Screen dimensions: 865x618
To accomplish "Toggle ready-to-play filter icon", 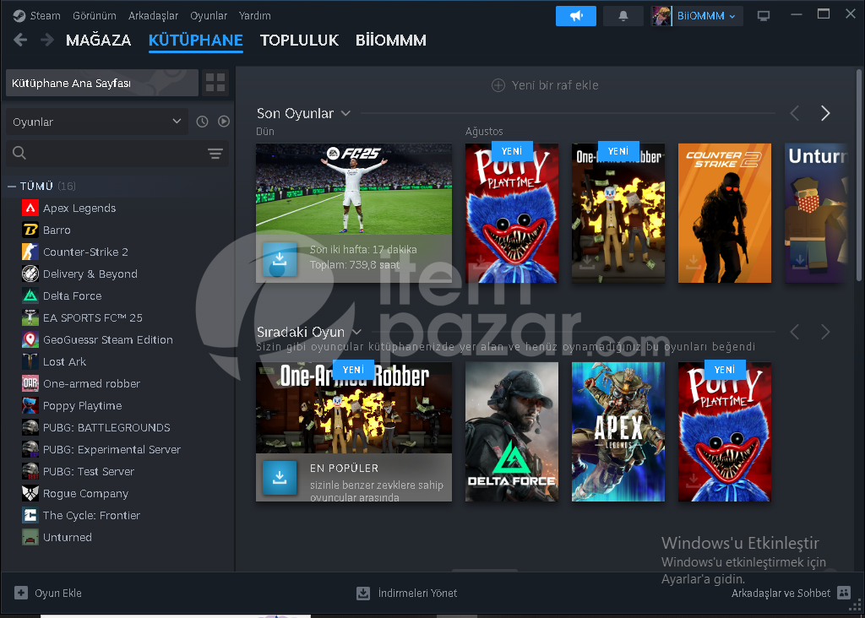I will coord(223,122).
